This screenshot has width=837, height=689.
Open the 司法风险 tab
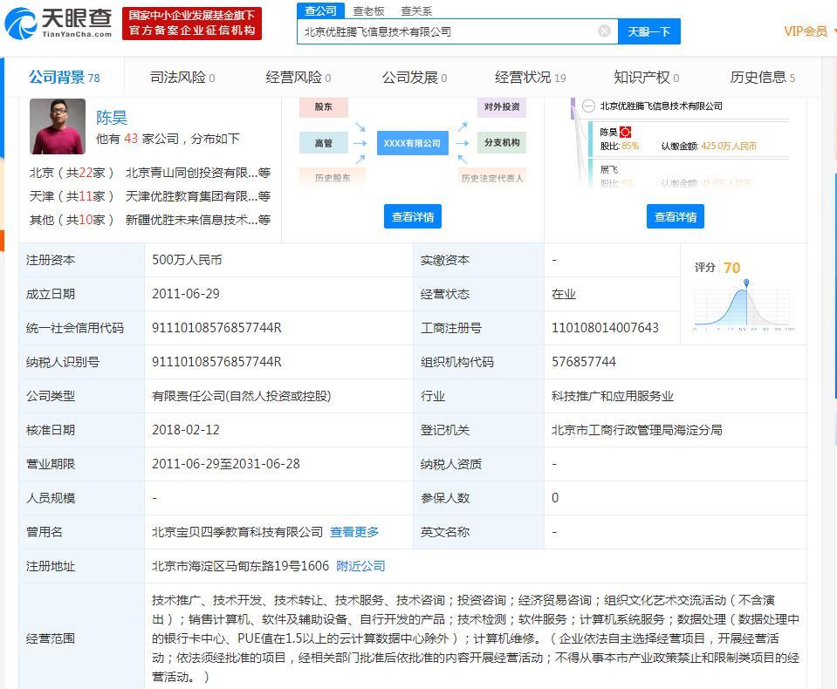[x=182, y=78]
